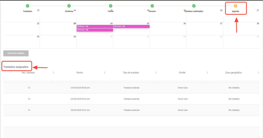Click the 09:22 am Ida event on day 25
The image size is (263, 138).
(131, 26)
